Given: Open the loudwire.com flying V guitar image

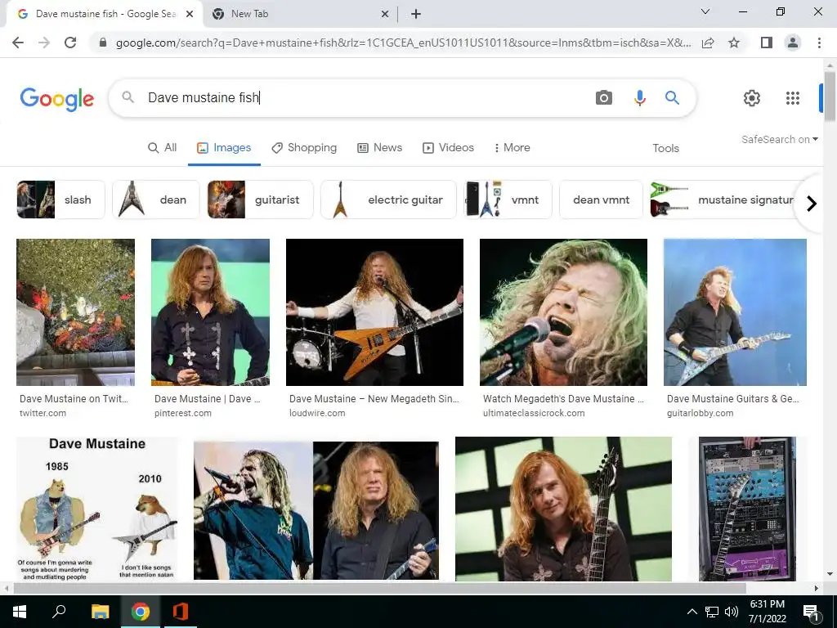Looking at the screenshot, I should pos(374,312).
